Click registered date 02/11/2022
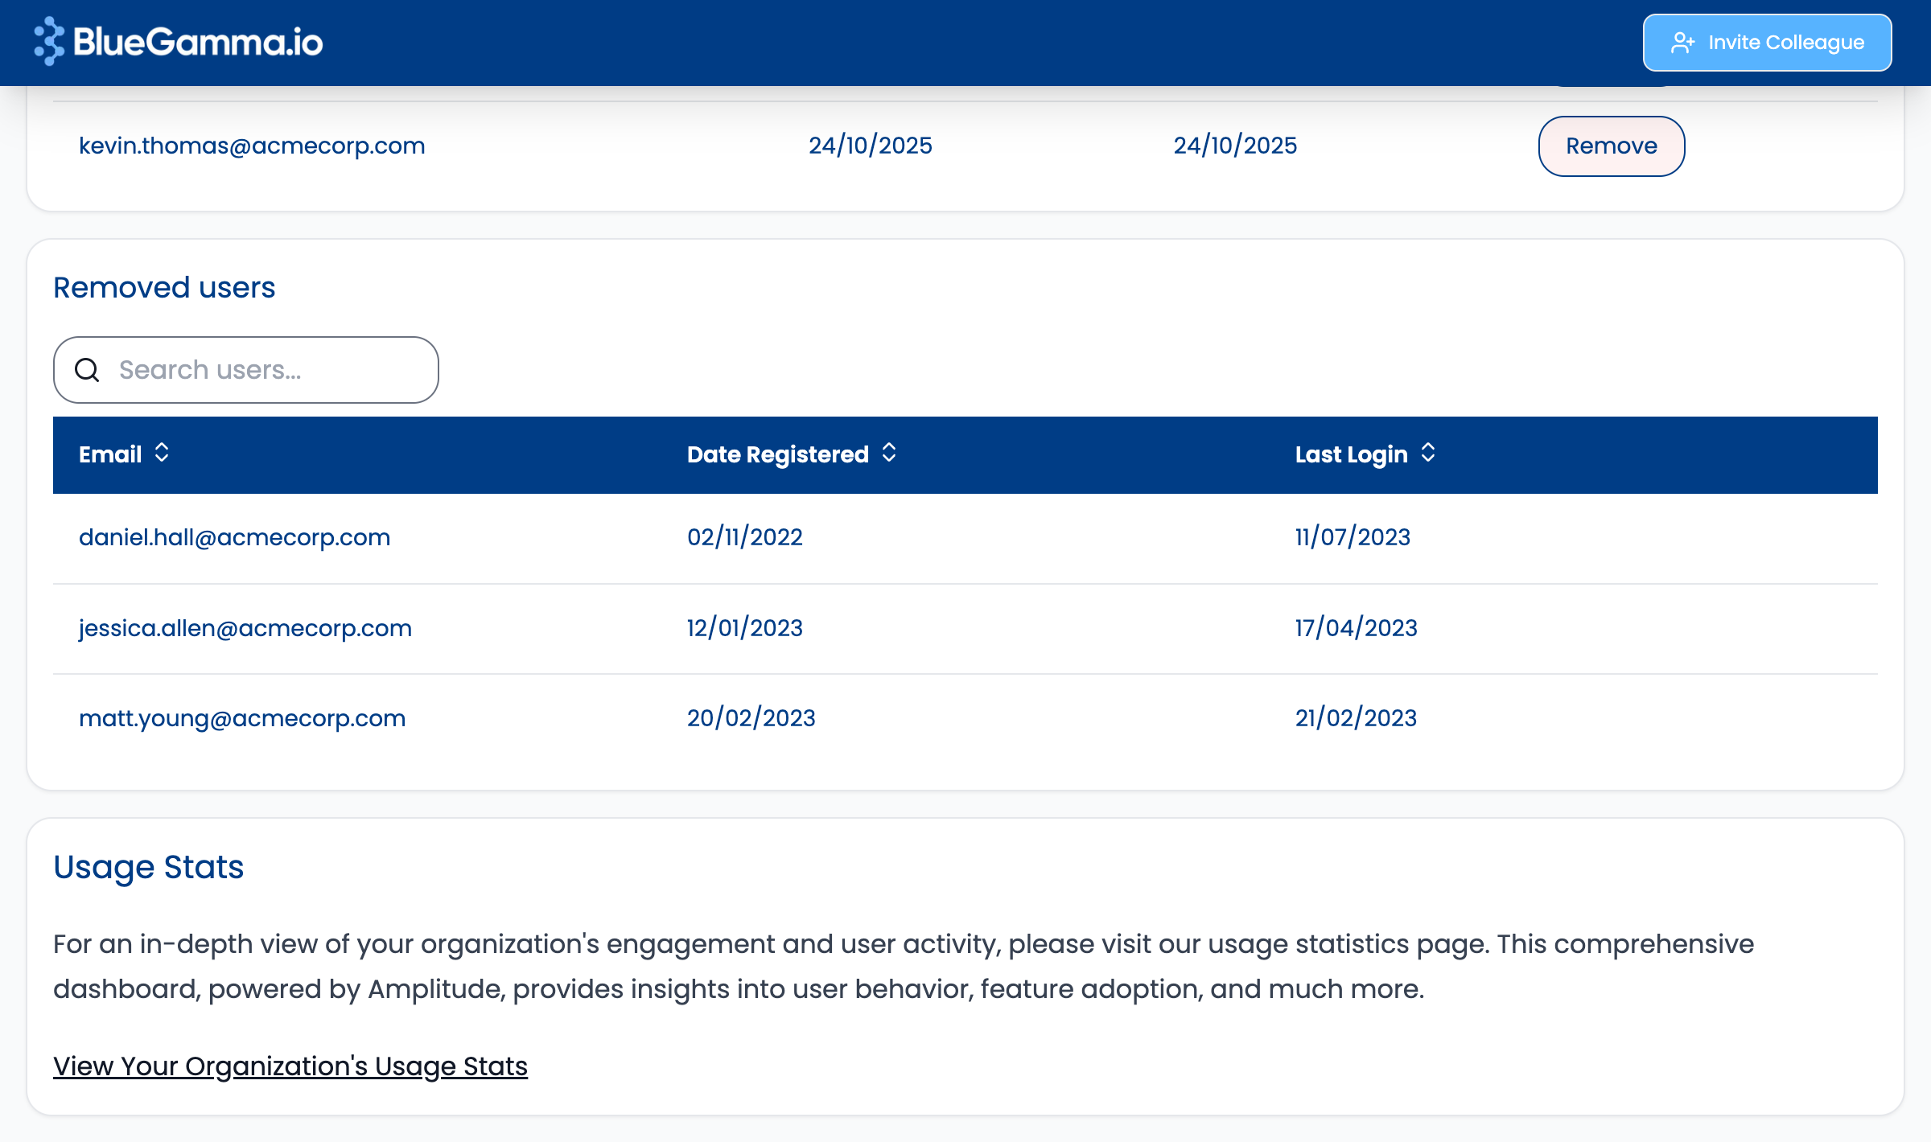Viewport: 1931px width, 1142px height. pyautogui.click(x=745, y=537)
